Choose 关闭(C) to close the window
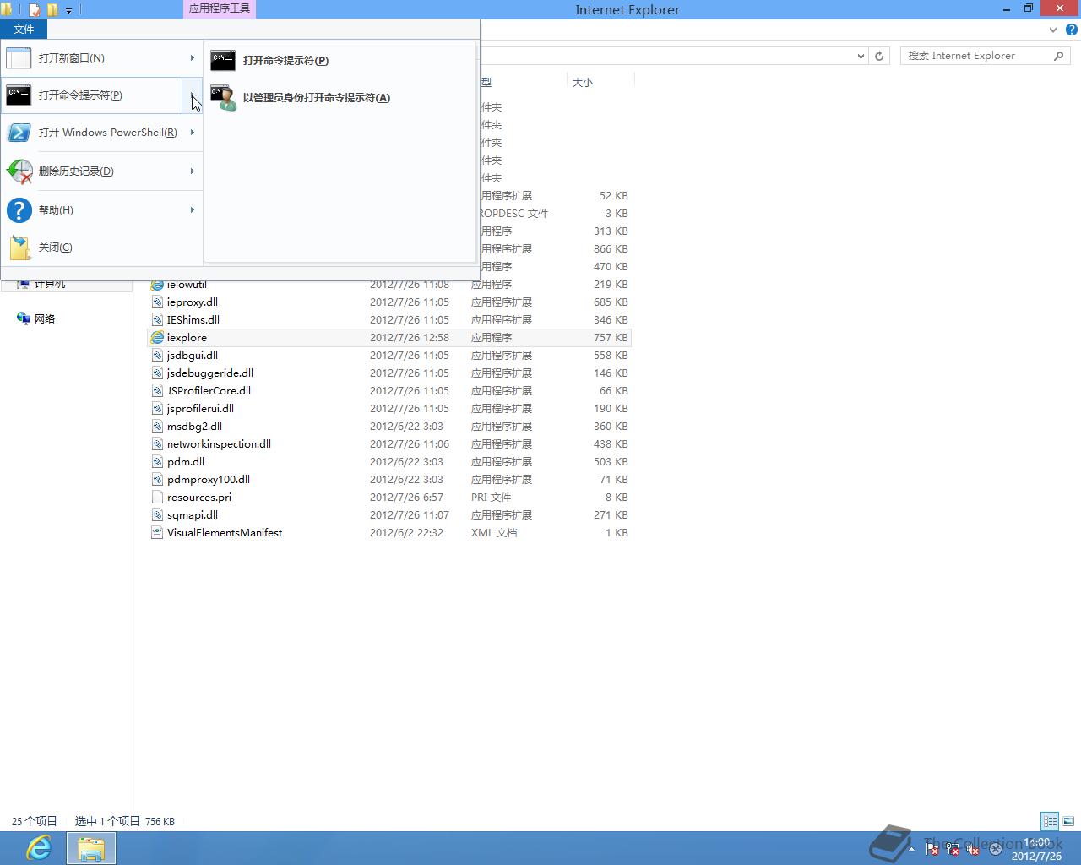The height and width of the screenshot is (865, 1081). (101, 248)
